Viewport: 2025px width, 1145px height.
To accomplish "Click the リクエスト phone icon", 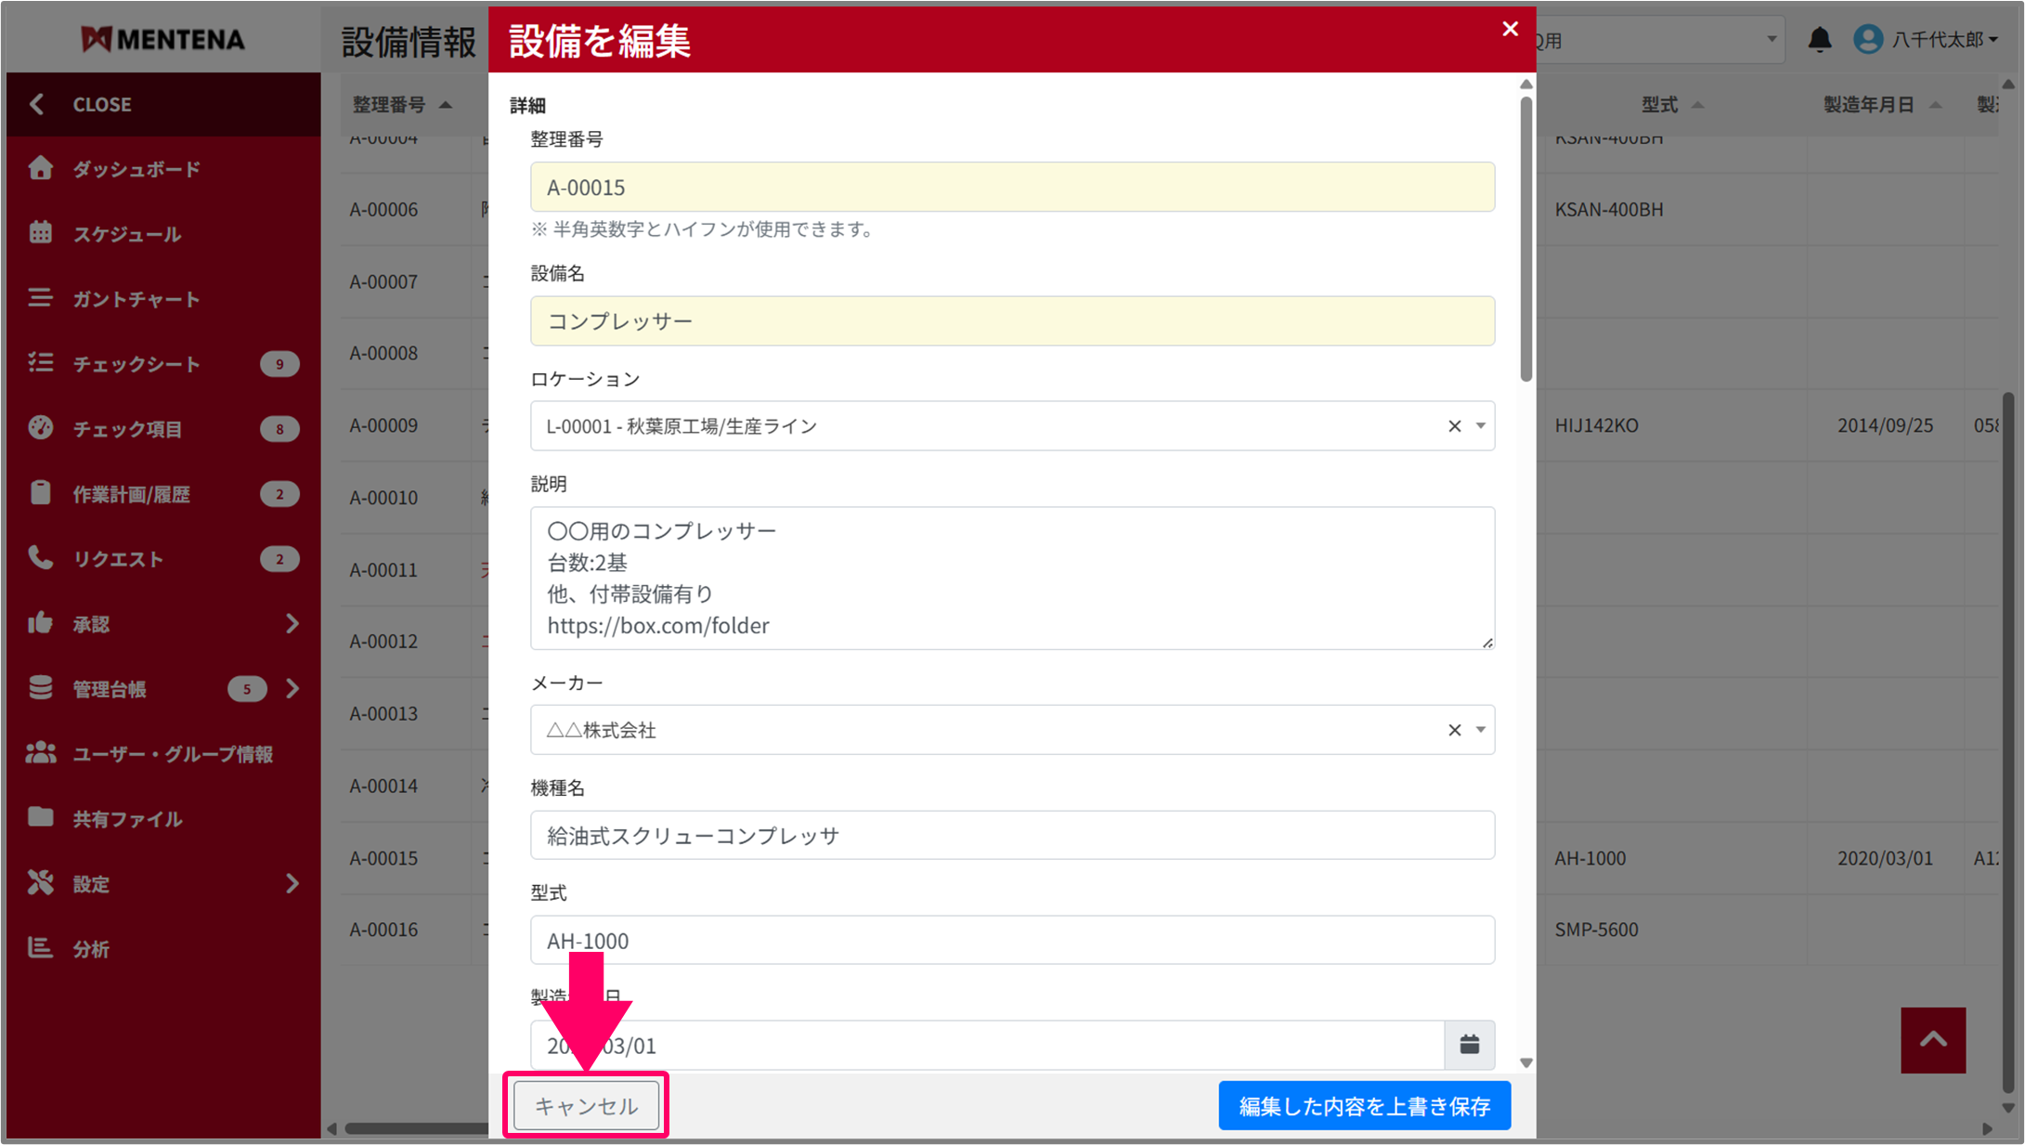I will click(40, 557).
